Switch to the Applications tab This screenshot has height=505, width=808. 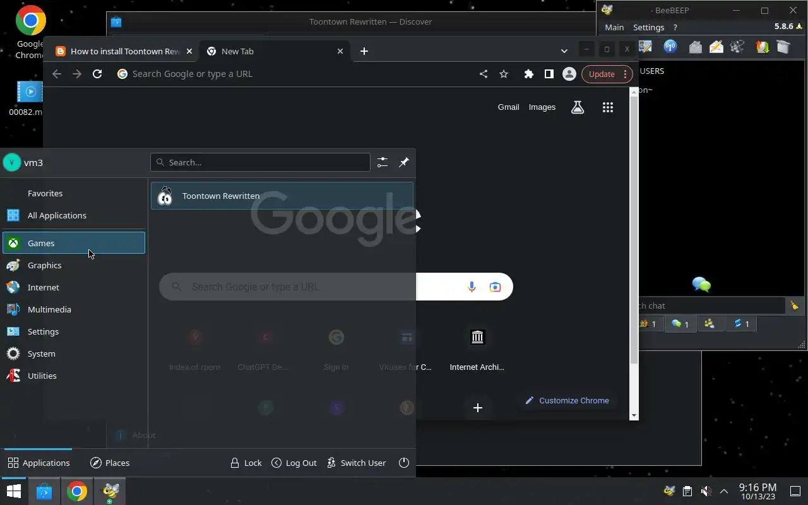click(39, 463)
